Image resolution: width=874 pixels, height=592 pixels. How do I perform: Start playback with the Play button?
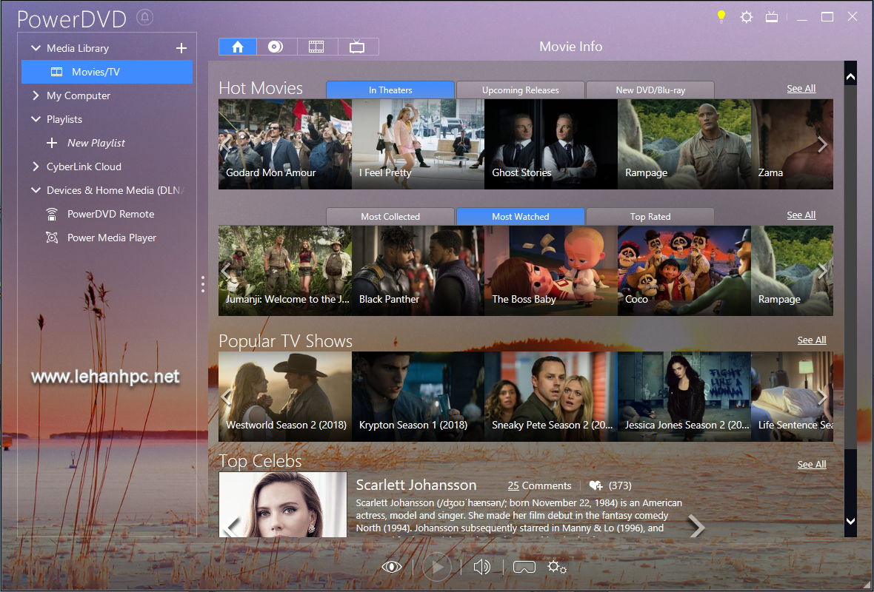pyautogui.click(x=437, y=567)
